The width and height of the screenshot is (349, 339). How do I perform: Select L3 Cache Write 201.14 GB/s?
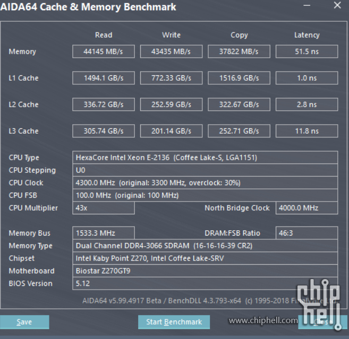pos(171,131)
